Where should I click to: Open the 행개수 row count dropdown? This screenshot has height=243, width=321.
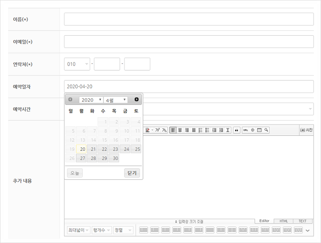pyautogui.click(x=102, y=230)
